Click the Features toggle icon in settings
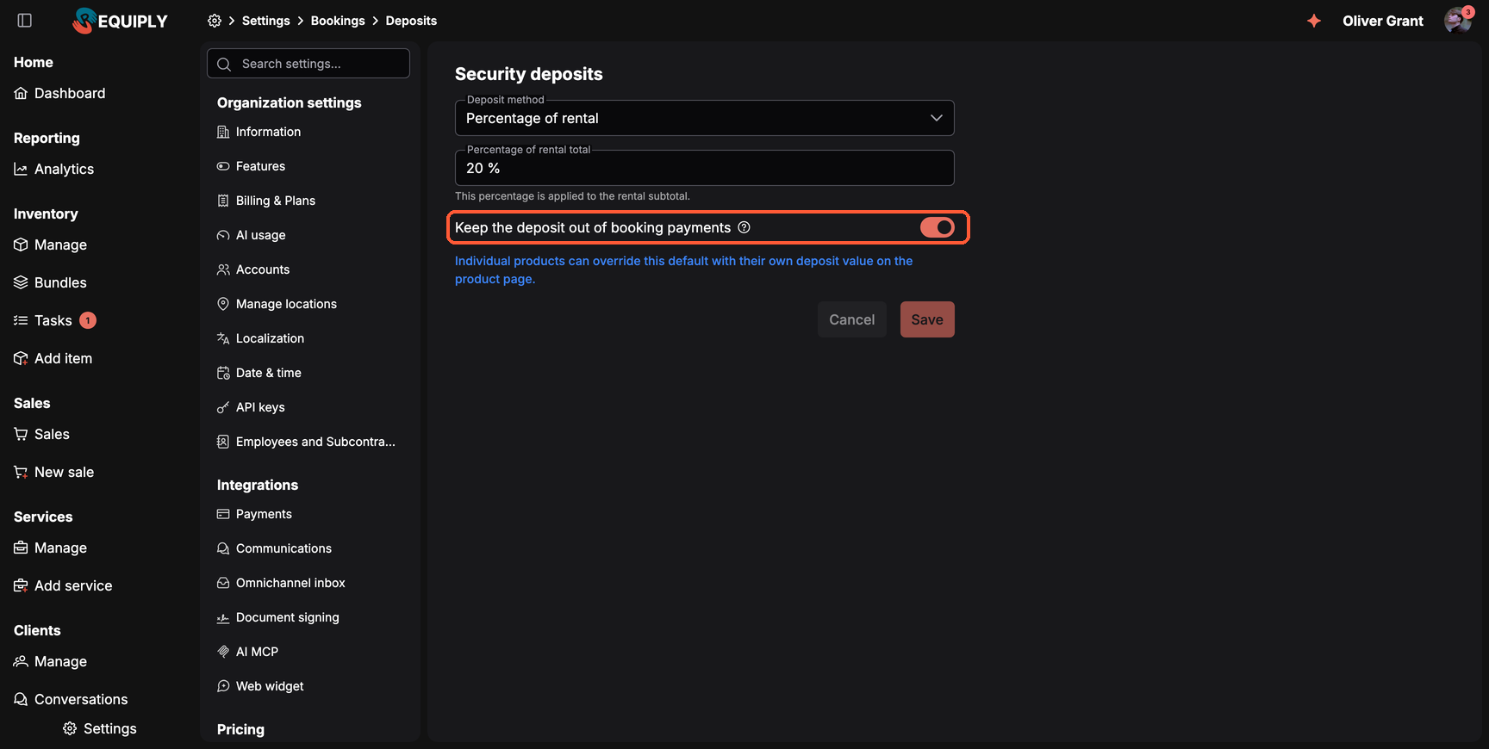 click(223, 166)
